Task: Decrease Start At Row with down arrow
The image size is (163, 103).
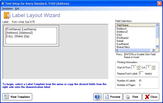Action: tap(138, 68)
